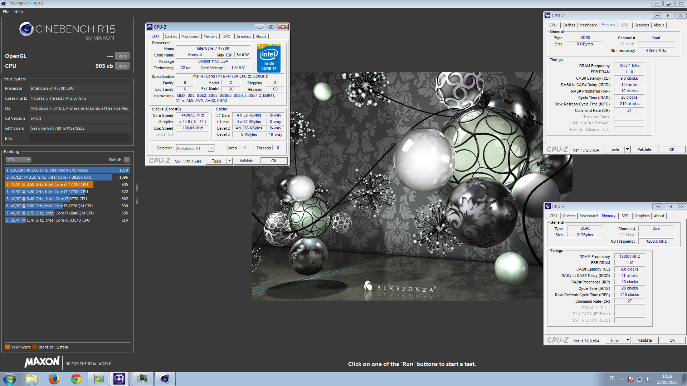Click Validate in the top-right CPU-Z window
Image resolution: width=687 pixels, height=386 pixels.
pos(644,150)
